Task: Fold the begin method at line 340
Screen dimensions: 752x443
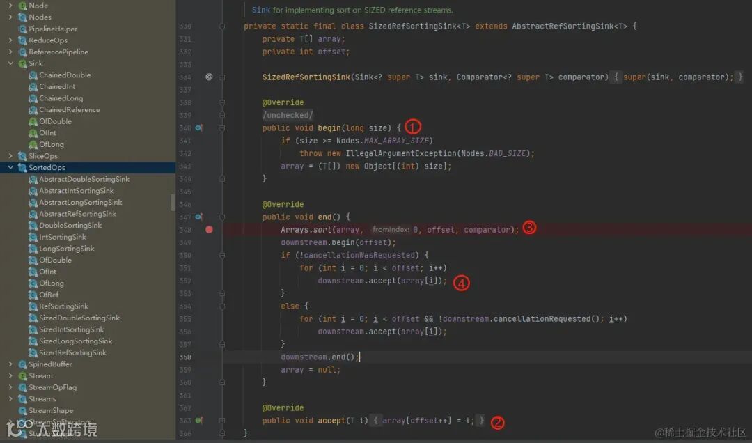Action: tap(222, 128)
